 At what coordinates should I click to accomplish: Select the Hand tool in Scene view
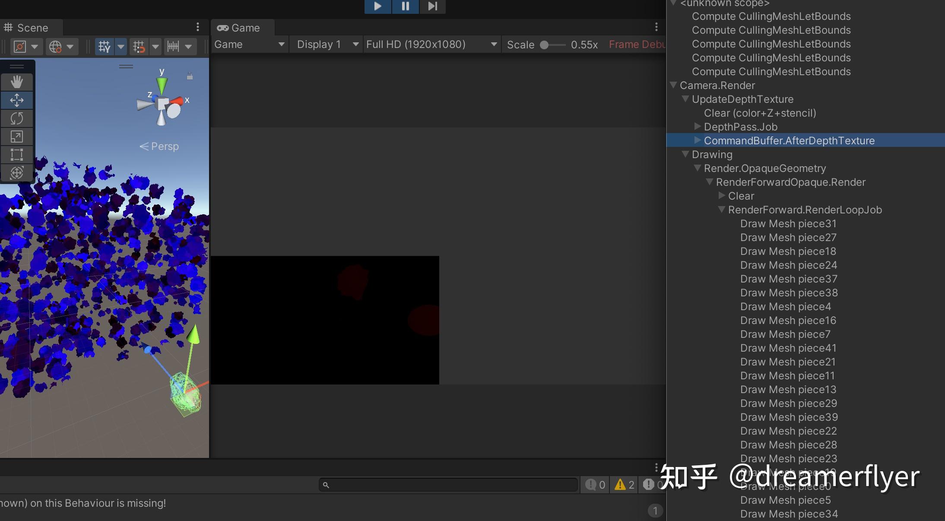(x=17, y=82)
